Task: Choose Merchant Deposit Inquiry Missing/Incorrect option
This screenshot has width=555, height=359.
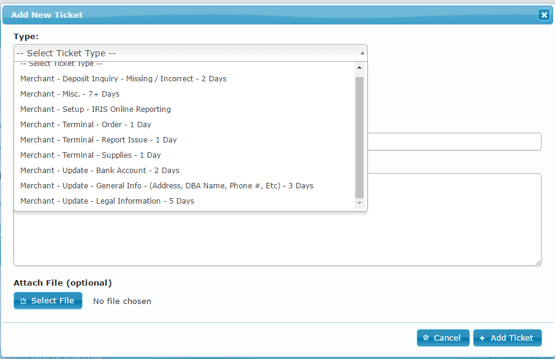Action: 123,79
